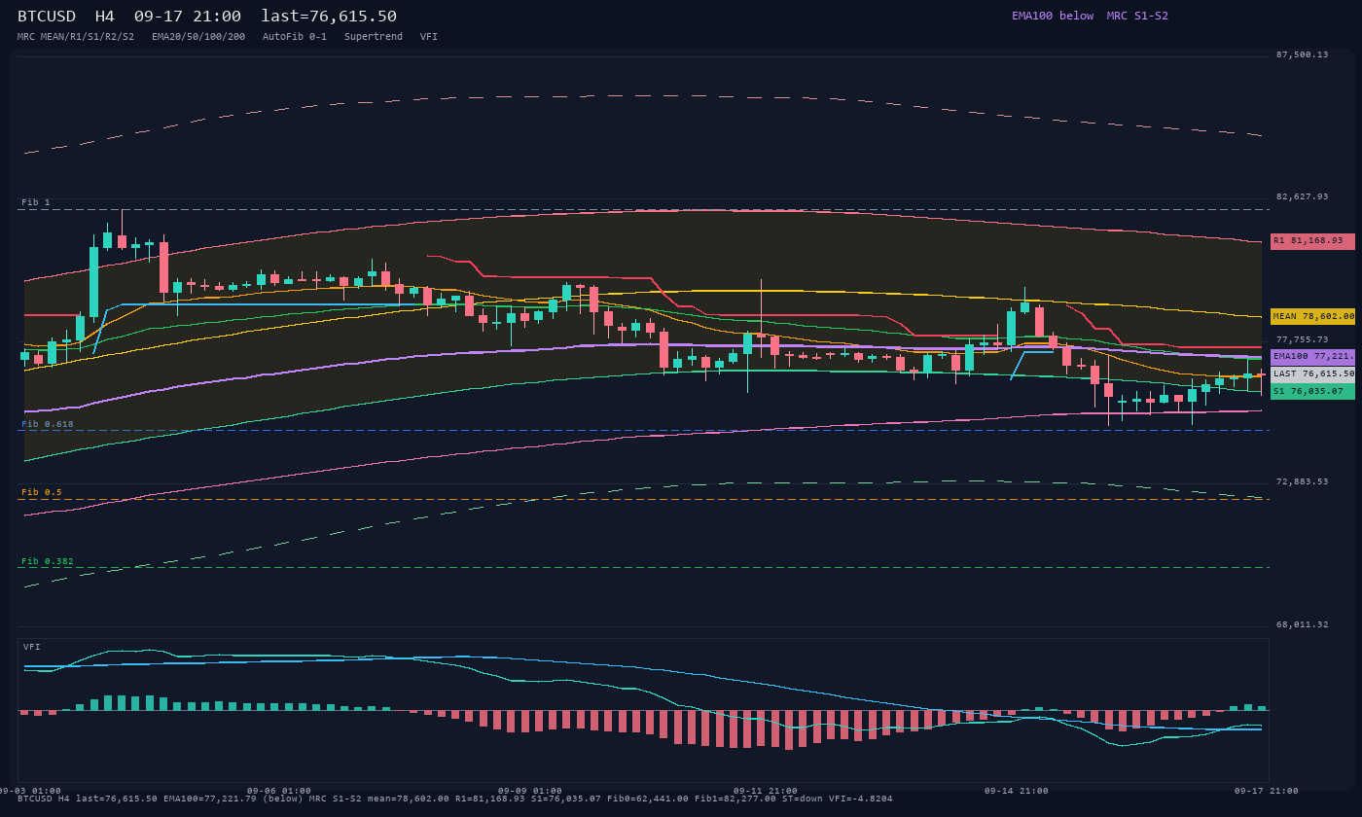The height and width of the screenshot is (817, 1362).
Task: Click the large BTCUSD symbol in the chart title
Action: 47,16
